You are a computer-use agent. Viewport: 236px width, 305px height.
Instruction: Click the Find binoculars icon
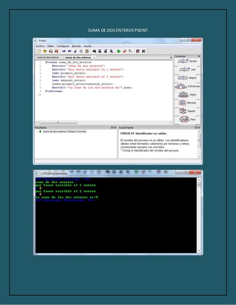click(94, 51)
